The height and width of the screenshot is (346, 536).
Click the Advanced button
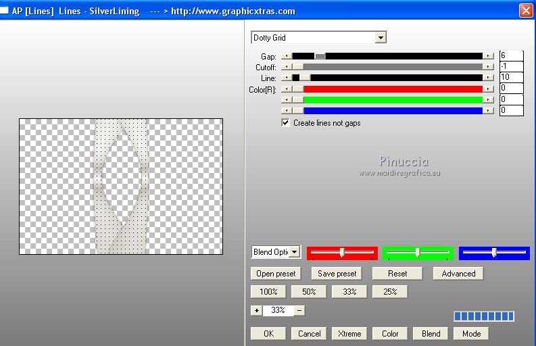(x=458, y=274)
